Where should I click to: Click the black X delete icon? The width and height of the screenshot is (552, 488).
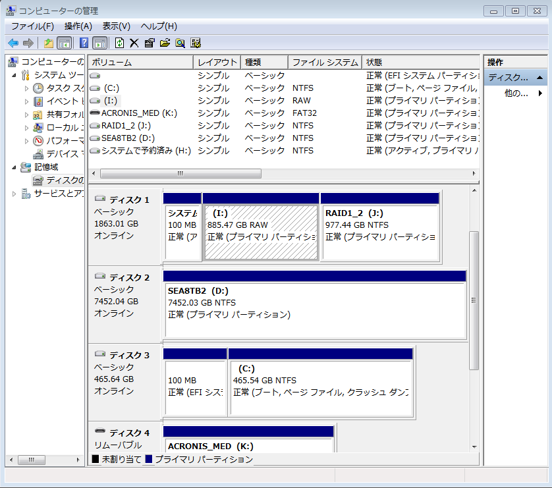134,43
